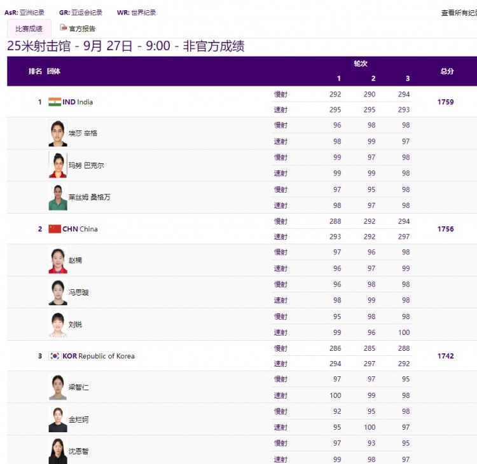Open the 查看所有纪录 link
The width and height of the screenshot is (477, 464).
[x=459, y=13]
